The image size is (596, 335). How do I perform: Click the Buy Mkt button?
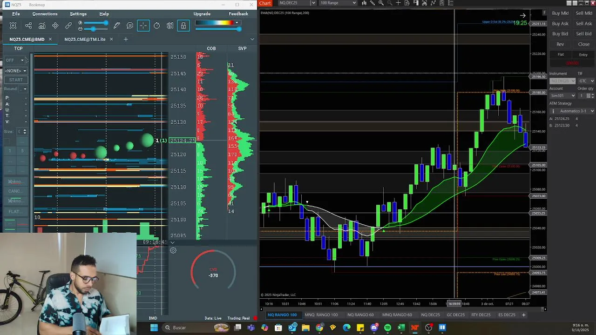[x=560, y=13]
